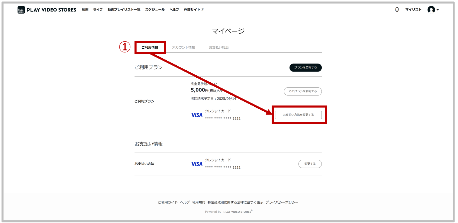
Task: Open プライバシーポリシー footer link
Action: 282,202
